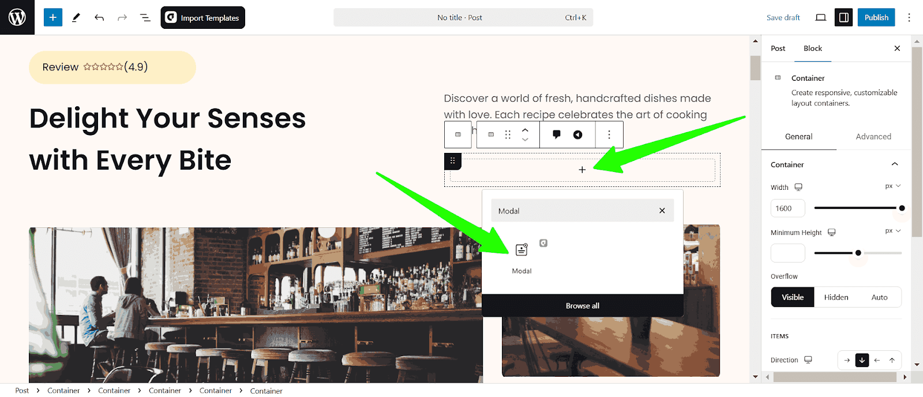
Task: Click the Width value field showing 1600
Action: click(788, 208)
